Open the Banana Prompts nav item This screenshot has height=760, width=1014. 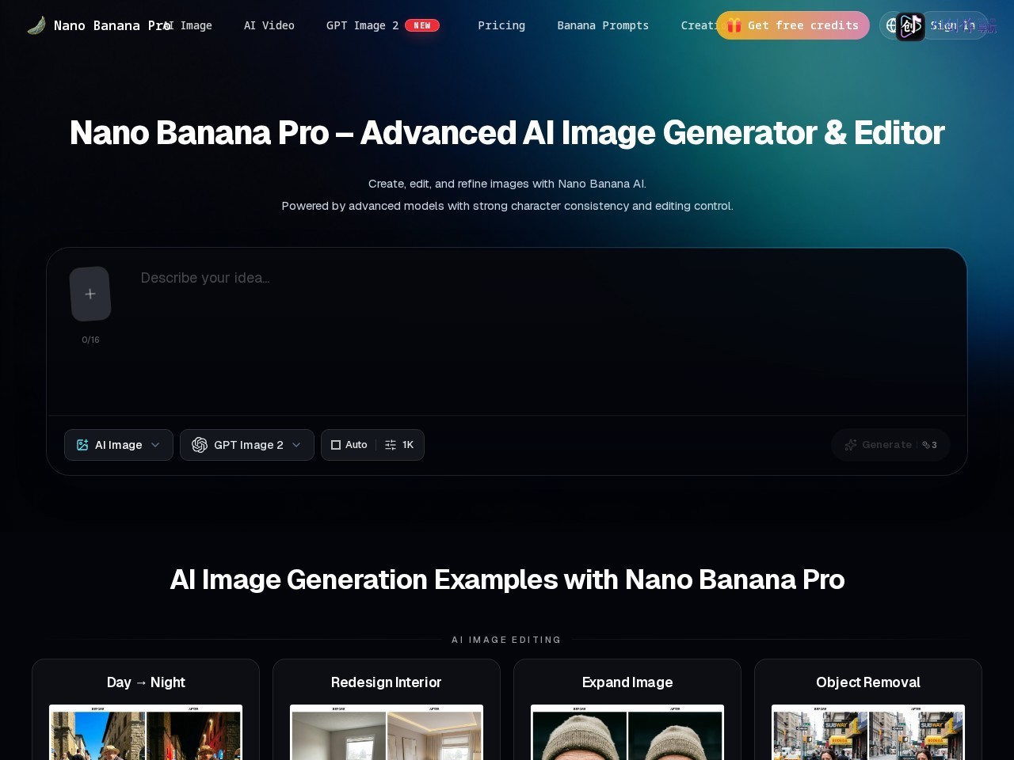(603, 25)
